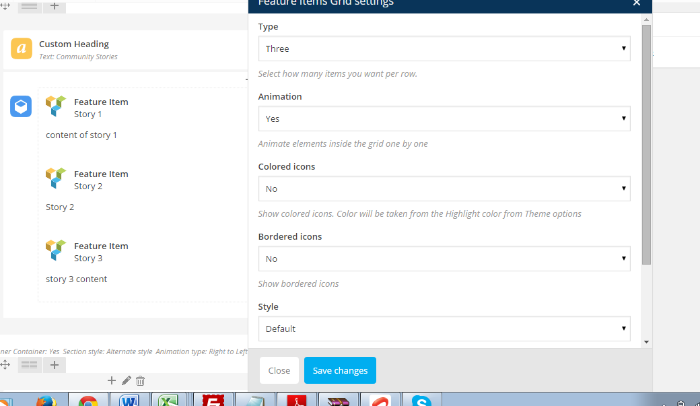Screen dimensions: 700x406
Task: Open the Style dropdown set to Default
Action: point(444,329)
